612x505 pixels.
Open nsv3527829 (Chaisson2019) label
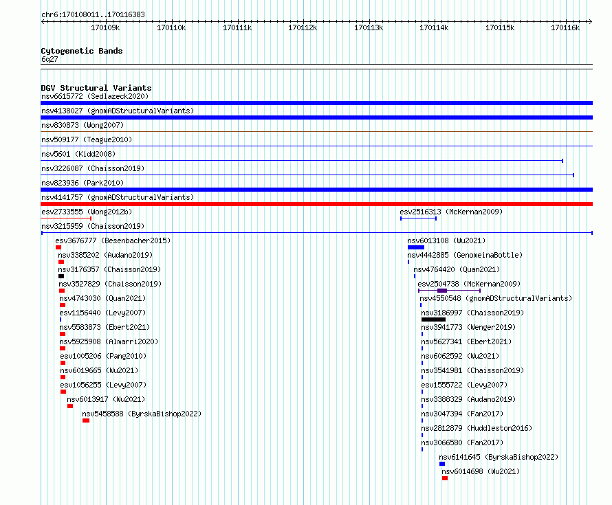tap(110, 284)
